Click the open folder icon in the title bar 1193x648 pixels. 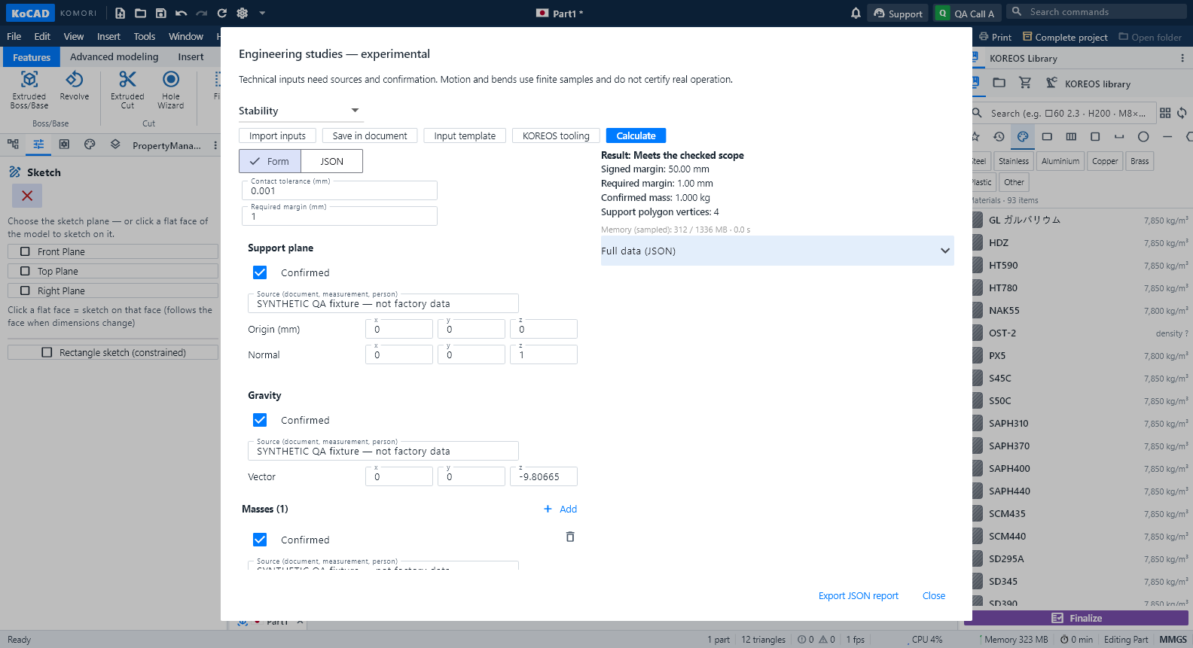pos(141,13)
